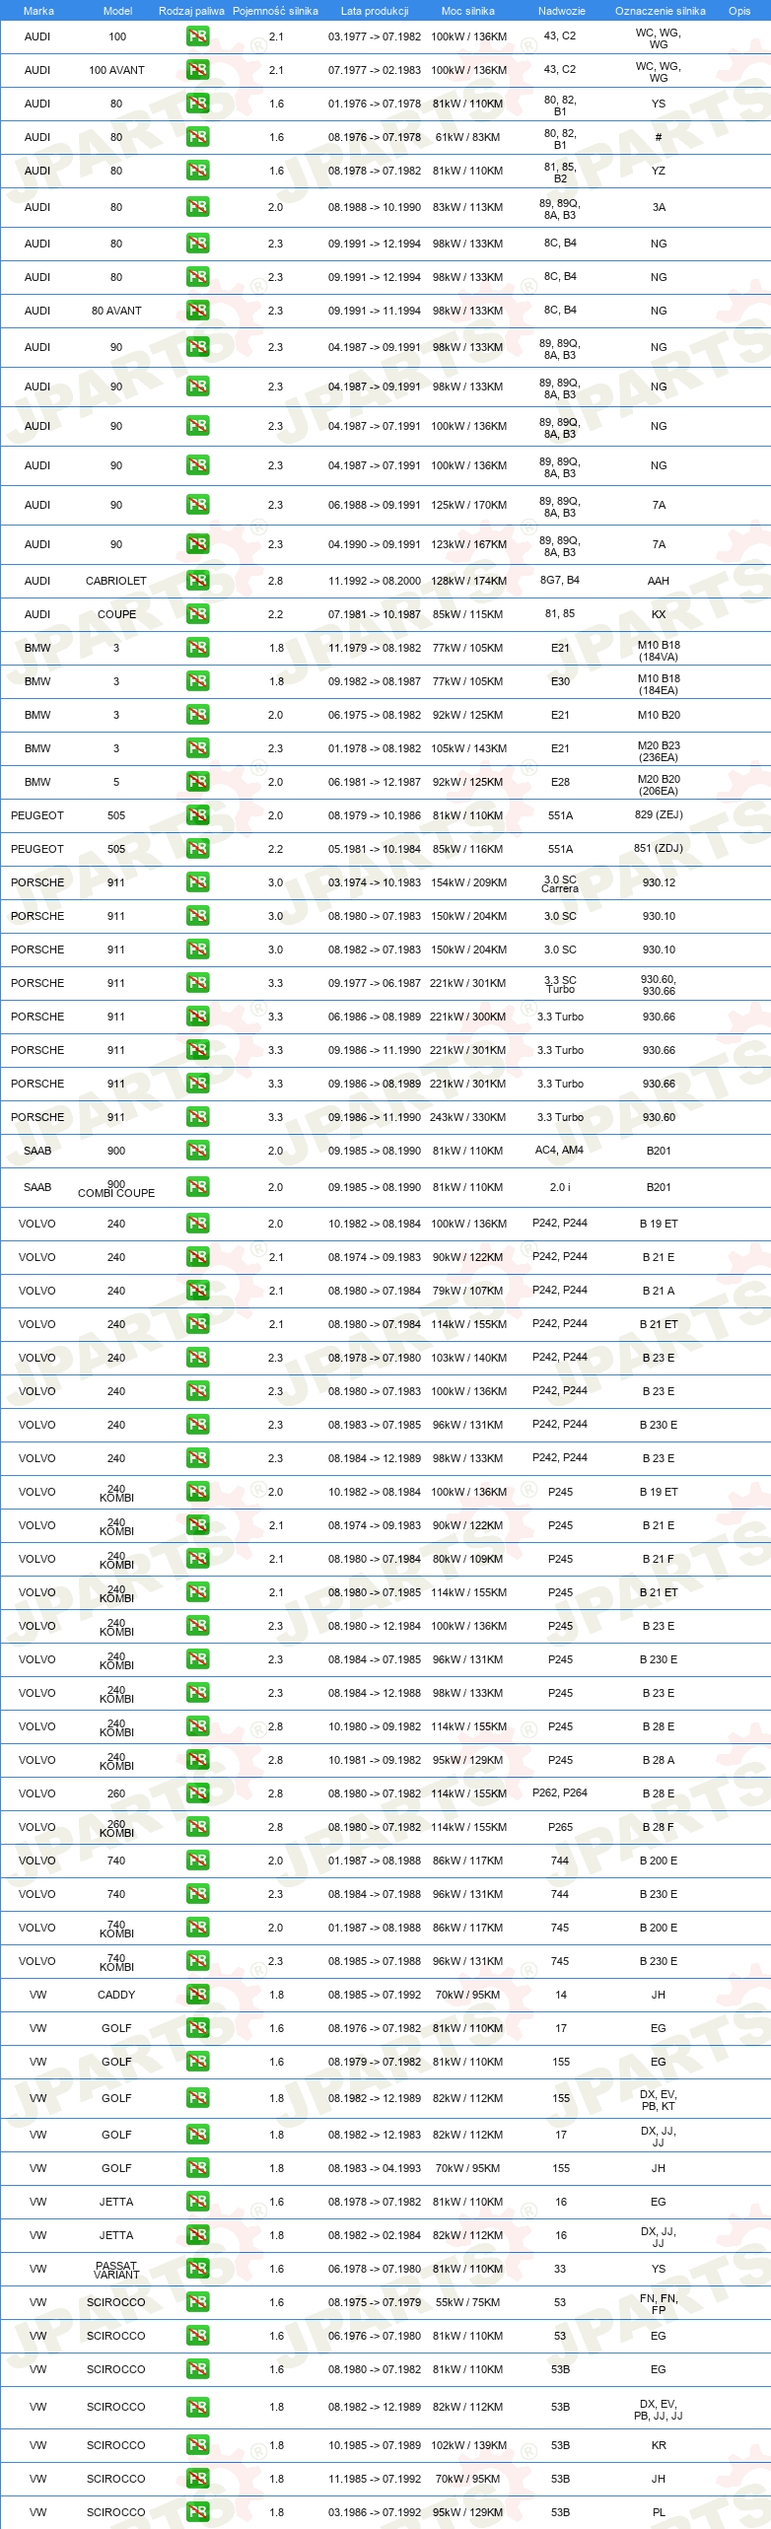
Task: Click the Rodzaj paliwa column header
Action: pos(191,11)
